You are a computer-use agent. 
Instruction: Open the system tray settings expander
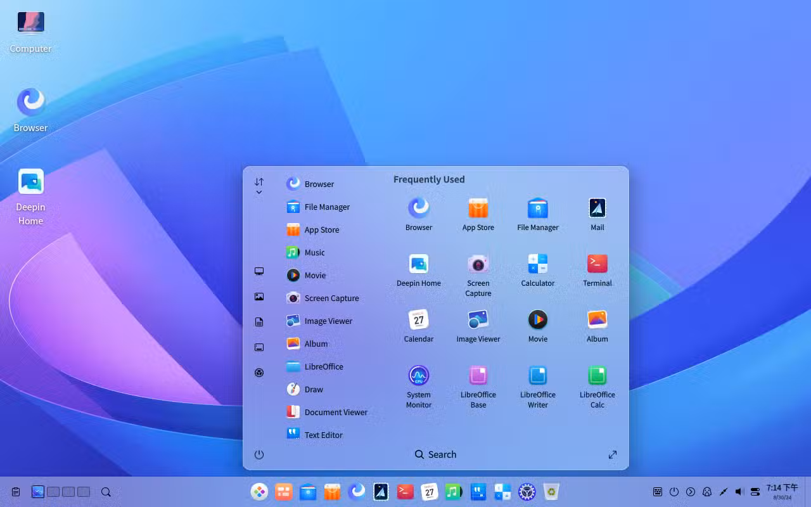click(x=692, y=491)
